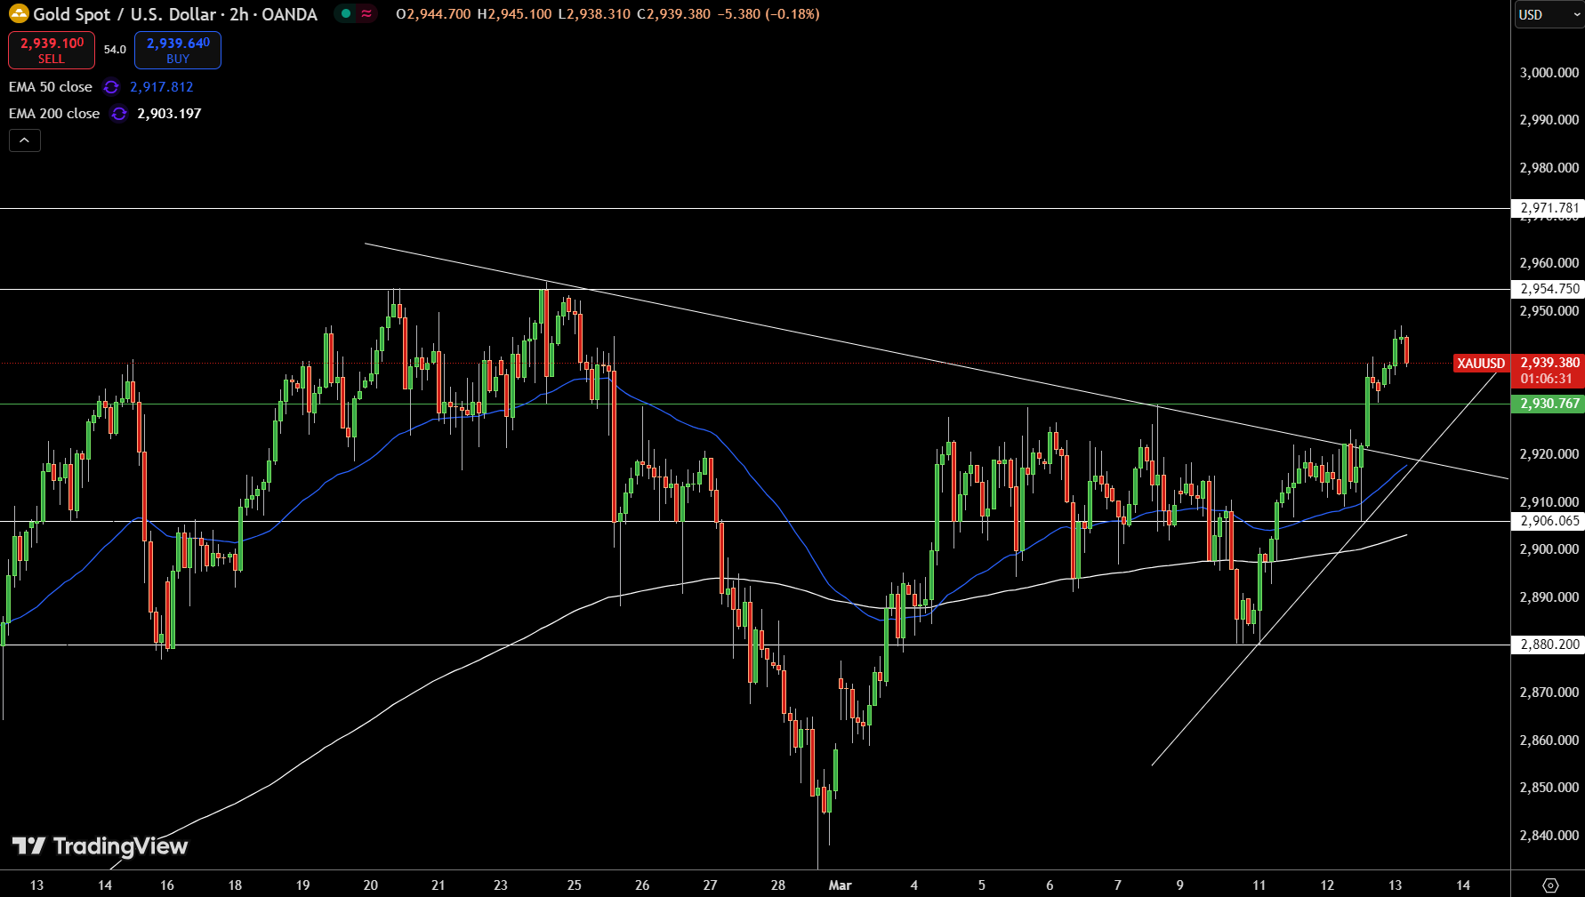Click the EMA 50 refresh icon
This screenshot has height=897, width=1585.
click(x=111, y=87)
